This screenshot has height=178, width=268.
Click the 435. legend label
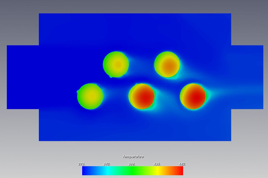157,164
